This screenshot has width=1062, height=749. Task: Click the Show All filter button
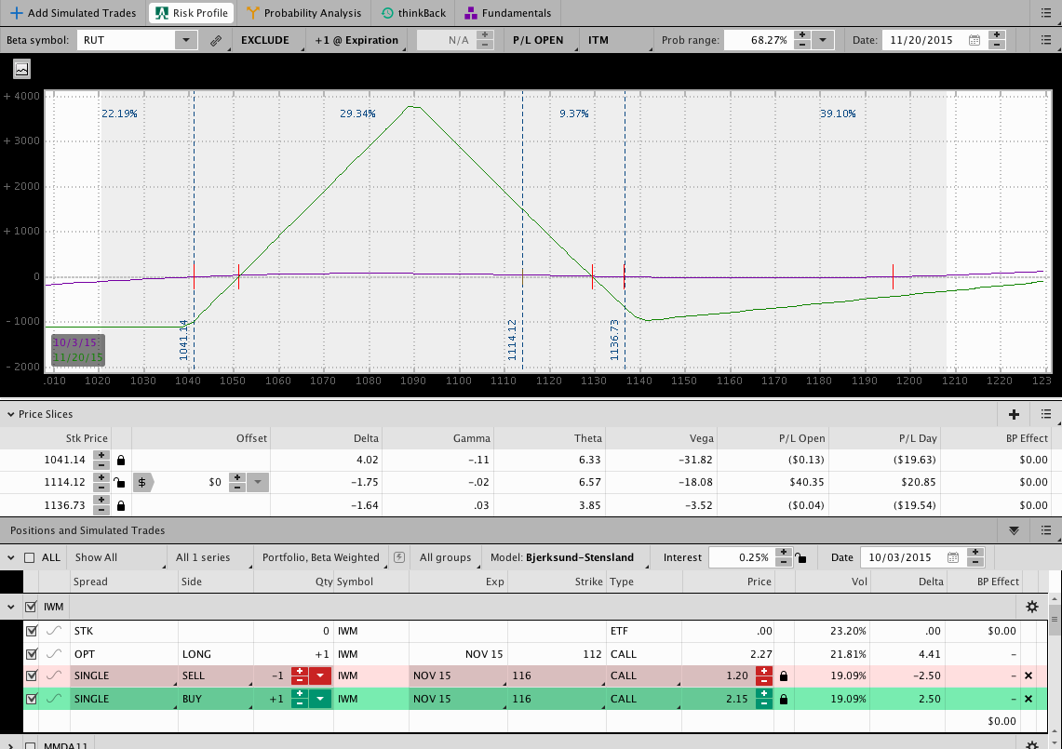pyautogui.click(x=96, y=557)
